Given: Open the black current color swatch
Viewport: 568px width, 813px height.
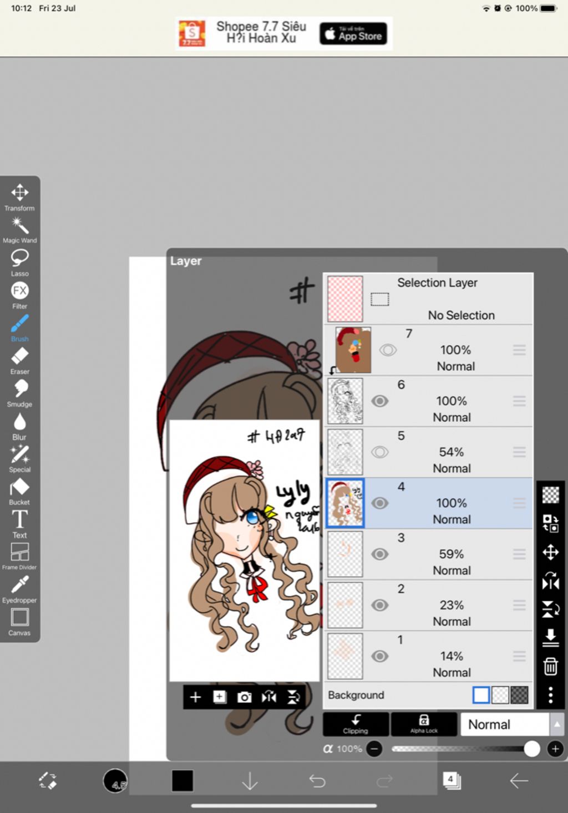Looking at the screenshot, I should pyautogui.click(x=182, y=780).
